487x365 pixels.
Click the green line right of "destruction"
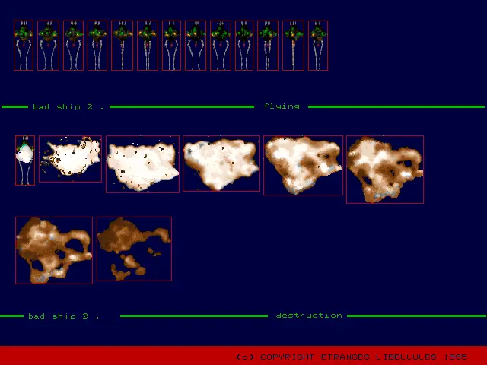point(415,316)
